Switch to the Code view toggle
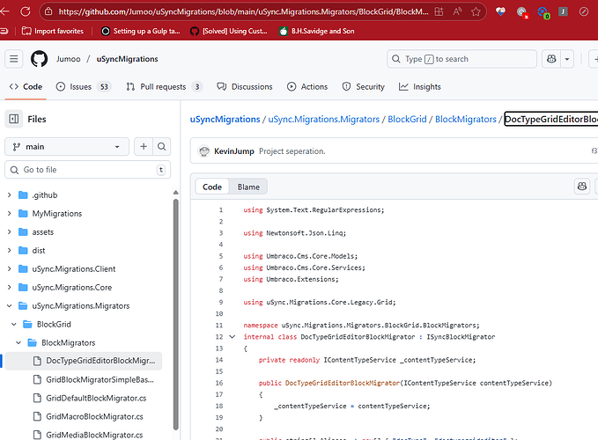Viewport: 598px width, 440px height. pyautogui.click(x=212, y=187)
